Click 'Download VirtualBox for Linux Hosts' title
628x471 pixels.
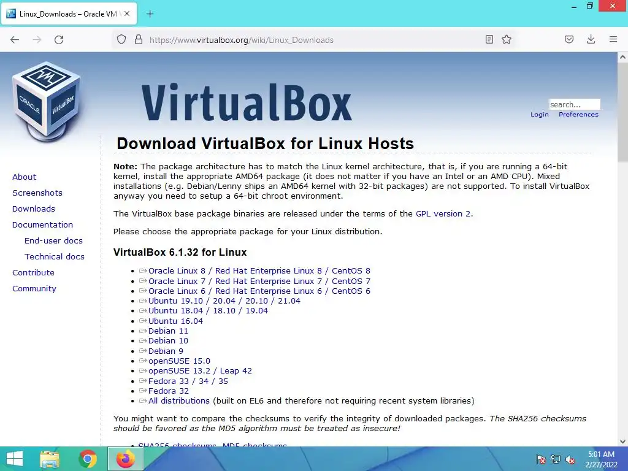[265, 144]
